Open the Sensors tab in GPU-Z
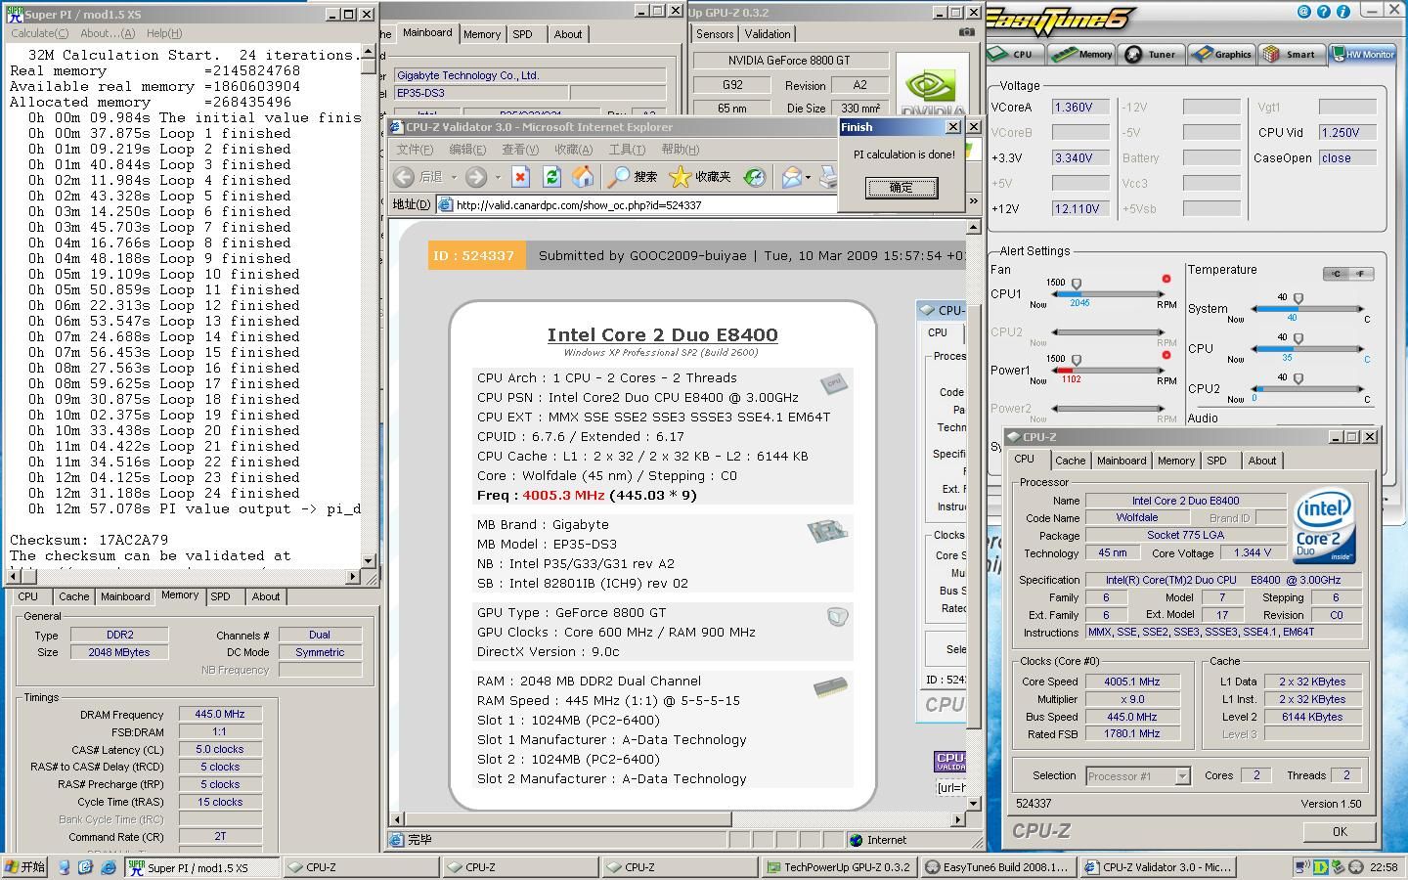The image size is (1408, 880). 715,34
